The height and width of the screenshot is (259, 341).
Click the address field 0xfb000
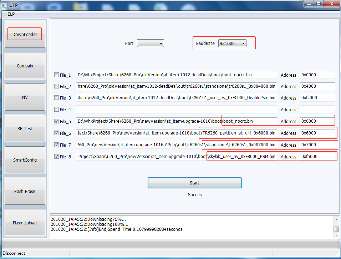[x=317, y=156]
